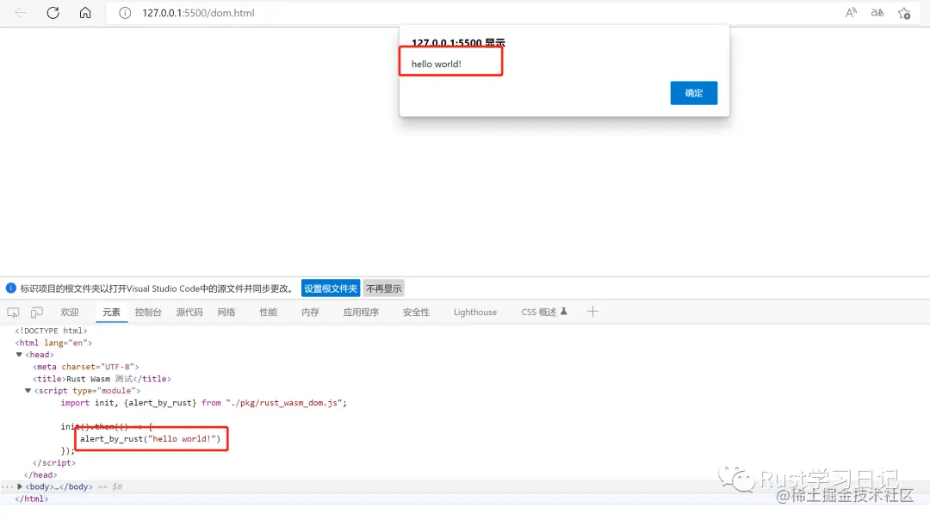Screen dimensions: 930x520
Task: Open the CSS 概述 tab
Action: click(x=544, y=313)
